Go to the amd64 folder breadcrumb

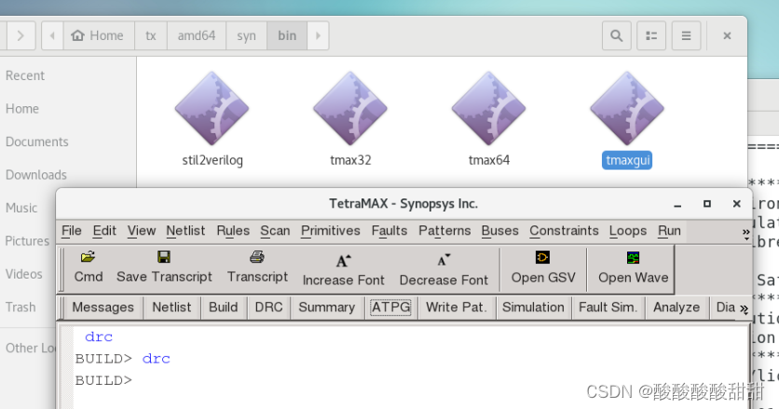pyautogui.click(x=197, y=35)
